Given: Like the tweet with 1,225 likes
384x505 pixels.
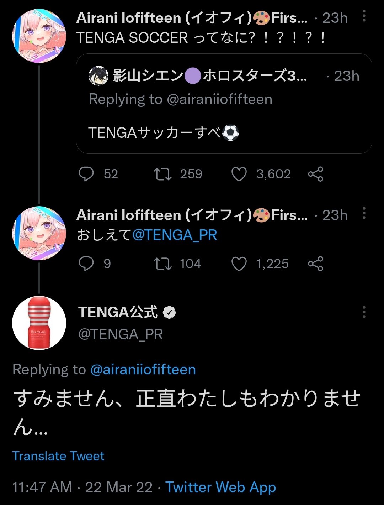Looking at the screenshot, I should pos(239,264).
